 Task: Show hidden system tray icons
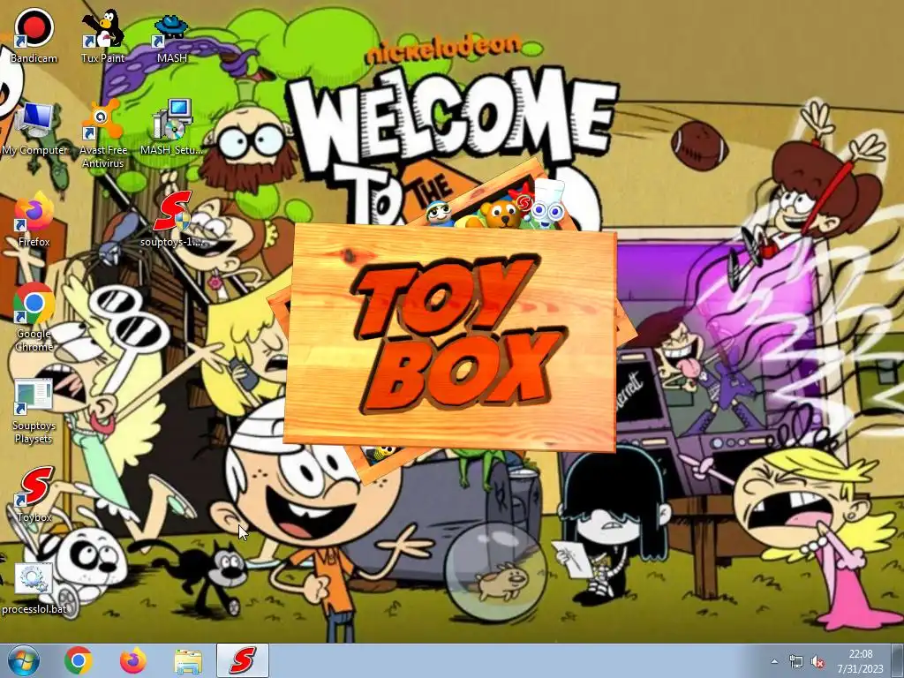tap(774, 661)
